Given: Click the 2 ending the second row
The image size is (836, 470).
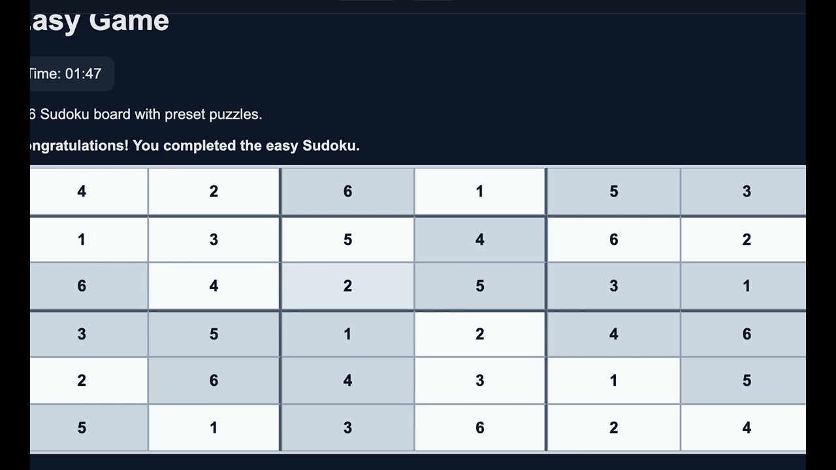Looking at the screenshot, I should [747, 240].
